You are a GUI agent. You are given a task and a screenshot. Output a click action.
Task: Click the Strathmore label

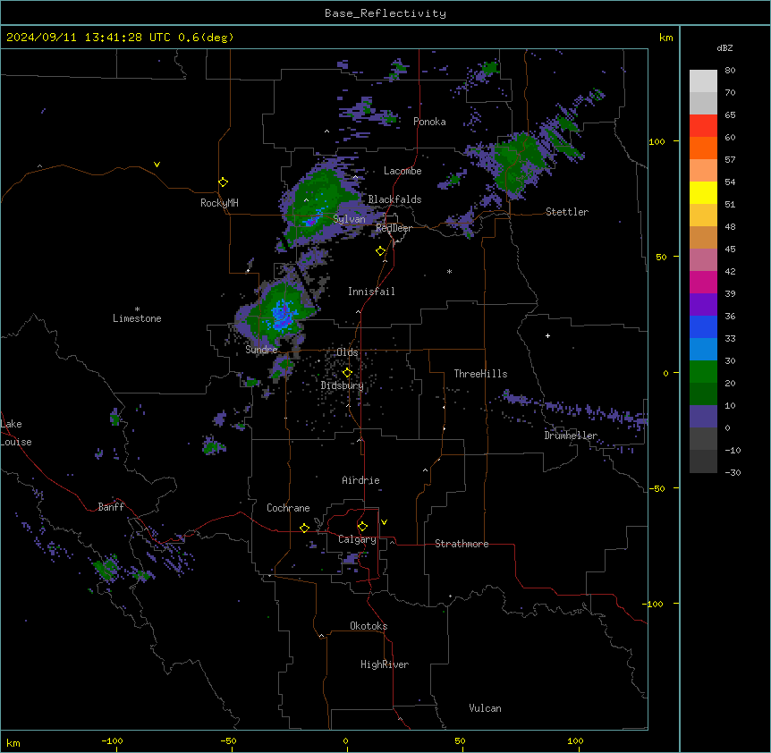pos(462,544)
